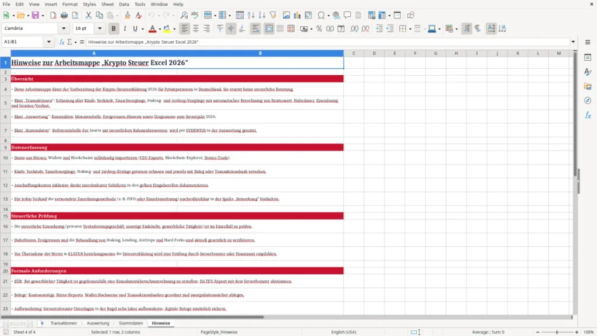Open the borders dropdown arrow

[410, 29]
